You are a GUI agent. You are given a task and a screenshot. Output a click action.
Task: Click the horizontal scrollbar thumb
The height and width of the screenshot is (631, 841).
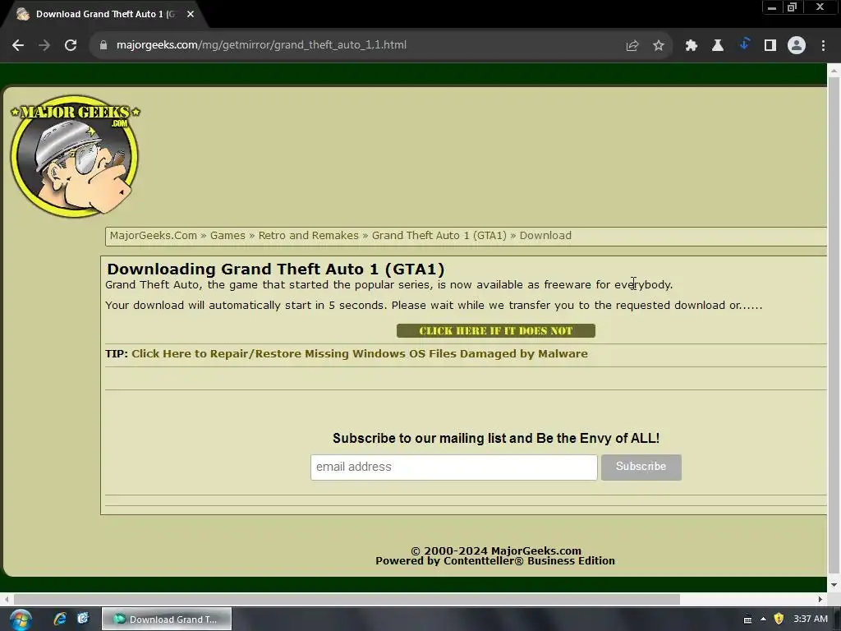[x=347, y=599]
